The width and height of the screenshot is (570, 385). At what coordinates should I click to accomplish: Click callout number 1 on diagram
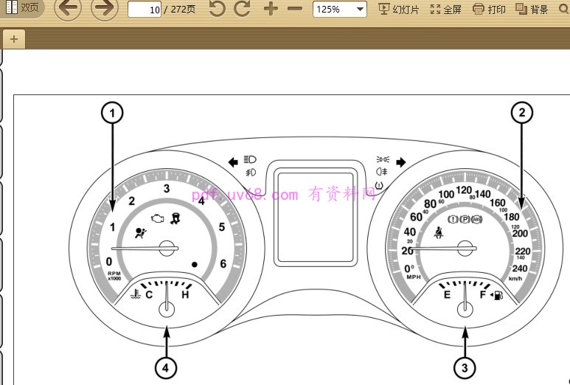pyautogui.click(x=112, y=113)
